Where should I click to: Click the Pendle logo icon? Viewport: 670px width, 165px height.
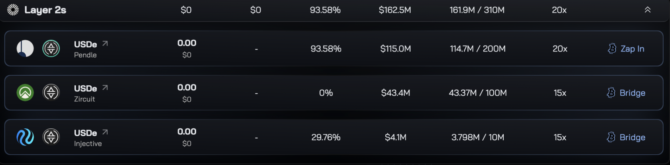click(x=25, y=49)
